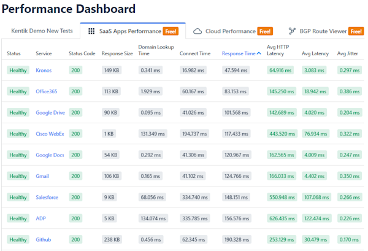This screenshot has height=251, width=368.
Task: Switch to SaaS Apps Performance tab
Action: (x=133, y=31)
